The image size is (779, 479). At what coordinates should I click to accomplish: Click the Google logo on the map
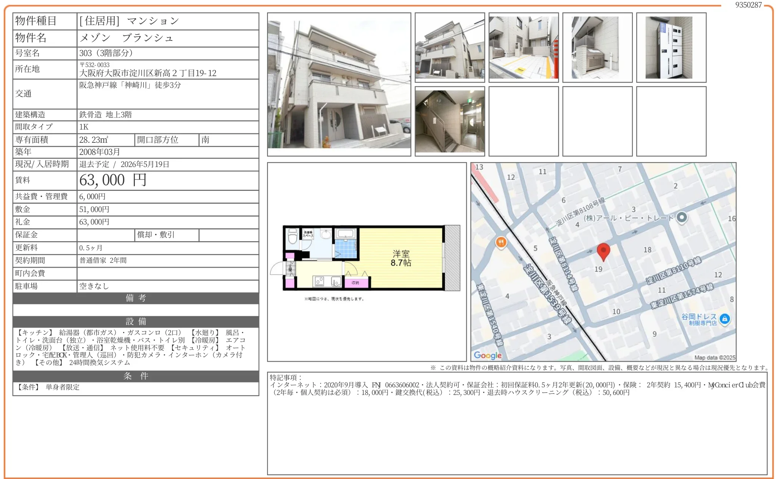(487, 355)
